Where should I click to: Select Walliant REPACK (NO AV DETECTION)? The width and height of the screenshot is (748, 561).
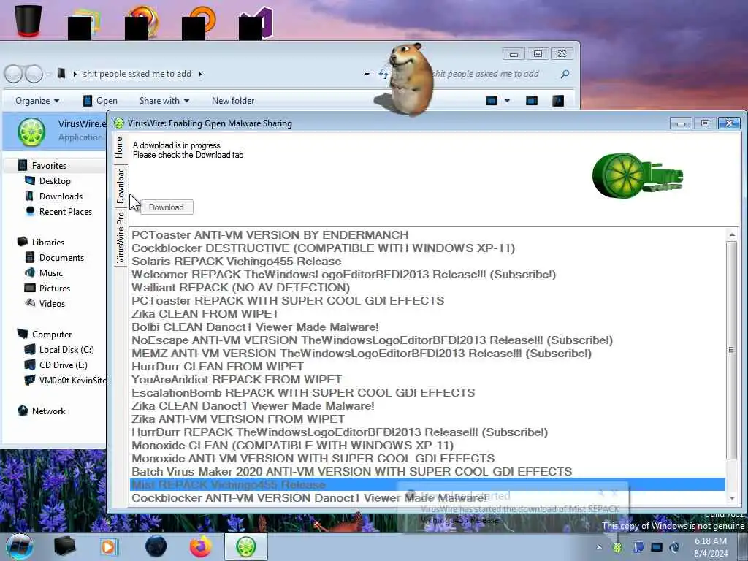point(428,288)
